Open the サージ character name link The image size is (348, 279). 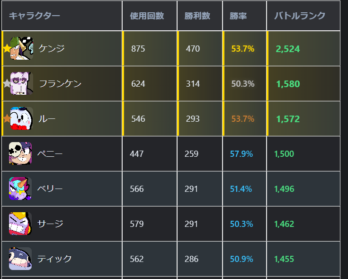tap(50, 224)
